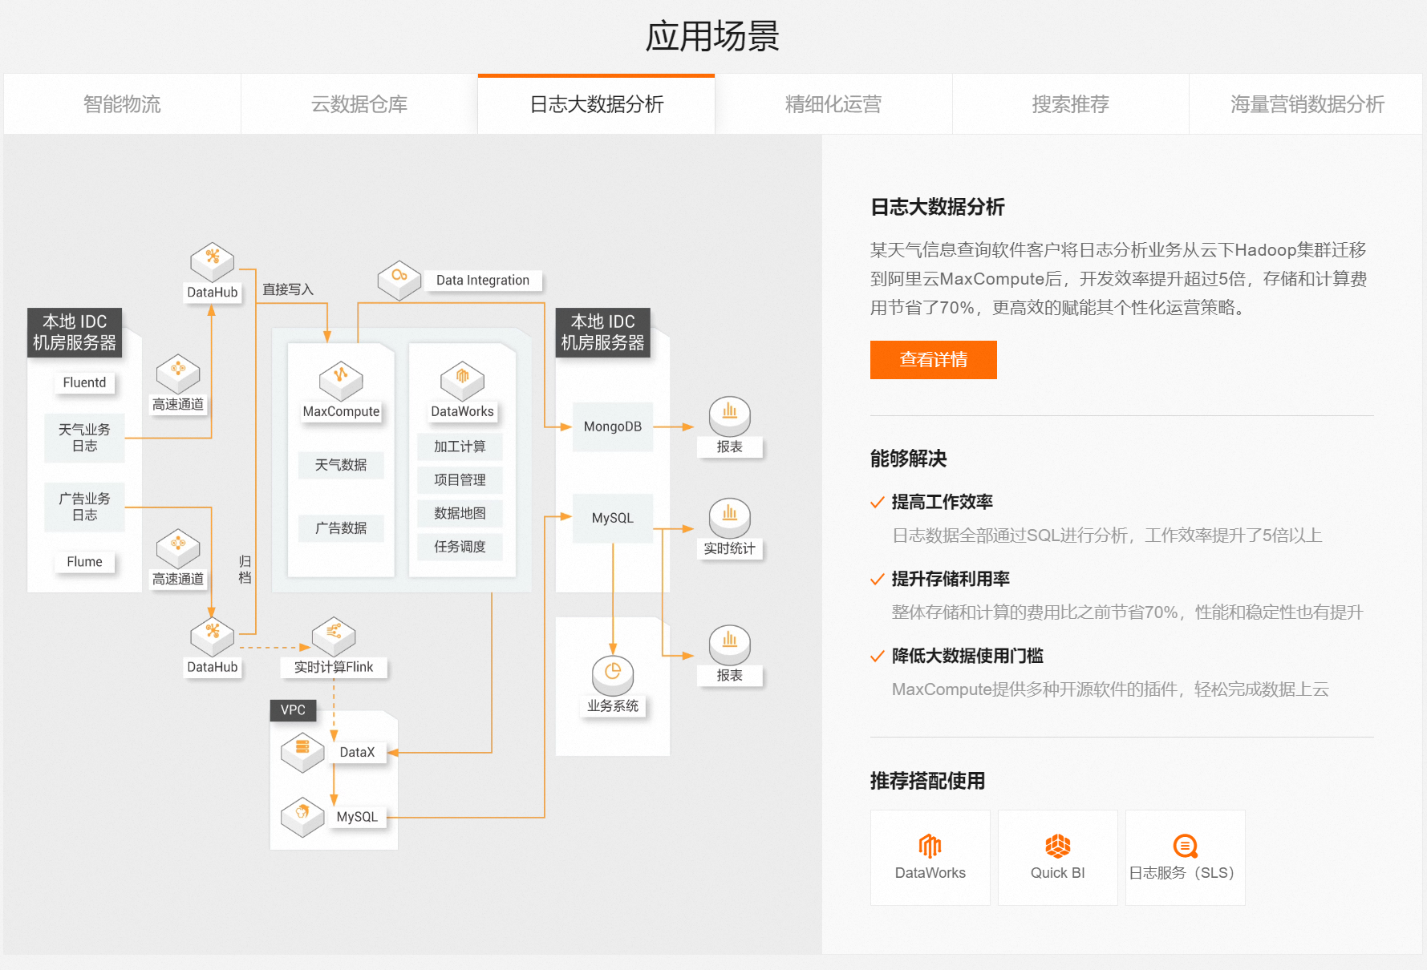Screen dimensions: 1427x970
Task: Click the checkmark beside 降低大数据使用门槛
Action: [878, 657]
